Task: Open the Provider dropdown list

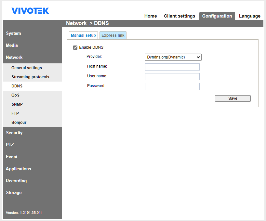Action: [x=173, y=57]
